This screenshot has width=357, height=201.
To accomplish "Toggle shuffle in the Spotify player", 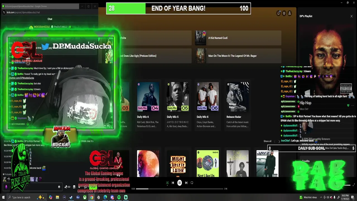I will click(x=167, y=183).
